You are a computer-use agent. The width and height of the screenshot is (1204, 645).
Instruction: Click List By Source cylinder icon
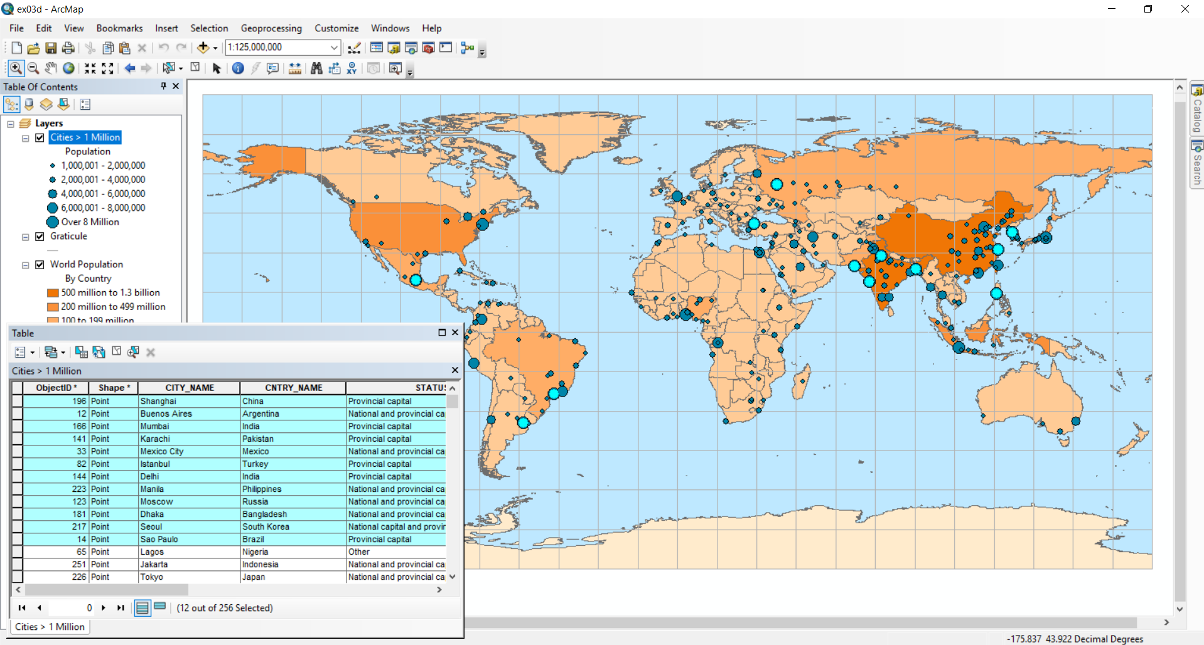click(x=29, y=104)
